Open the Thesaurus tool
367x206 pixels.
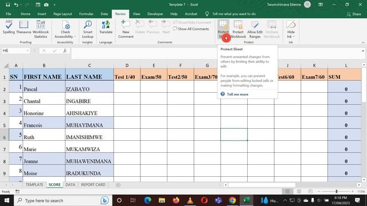[x=24, y=27]
